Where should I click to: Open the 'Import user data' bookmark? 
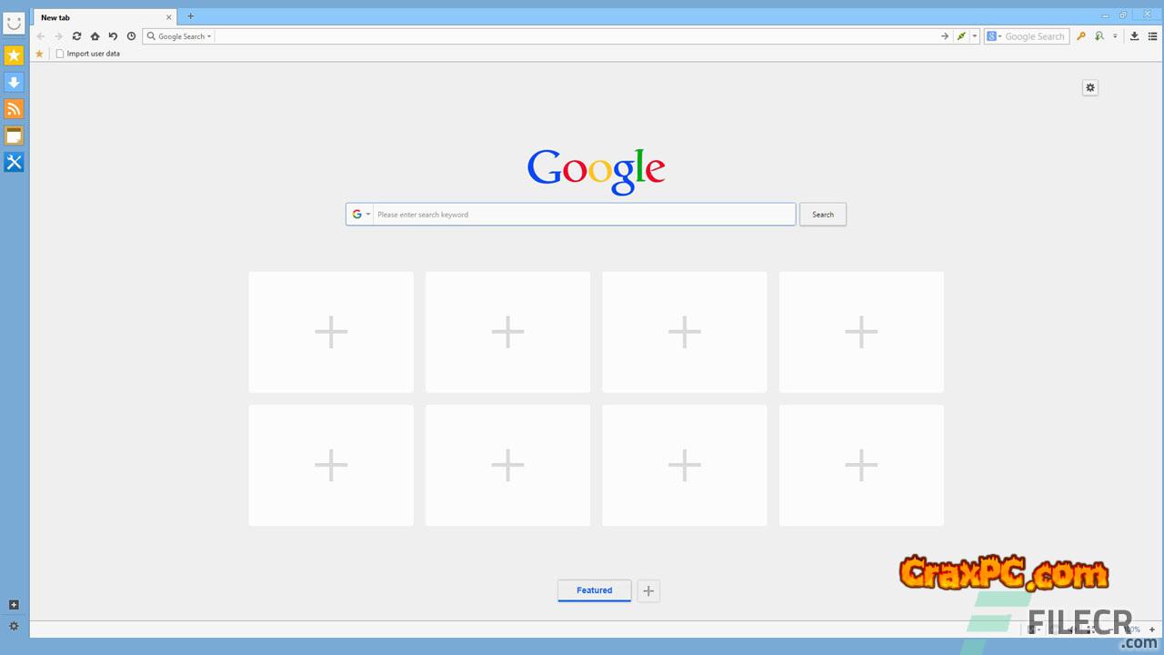[88, 54]
